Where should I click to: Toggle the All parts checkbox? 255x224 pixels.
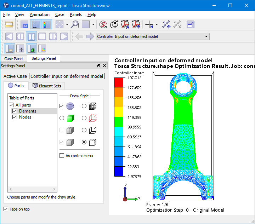tap(11, 105)
